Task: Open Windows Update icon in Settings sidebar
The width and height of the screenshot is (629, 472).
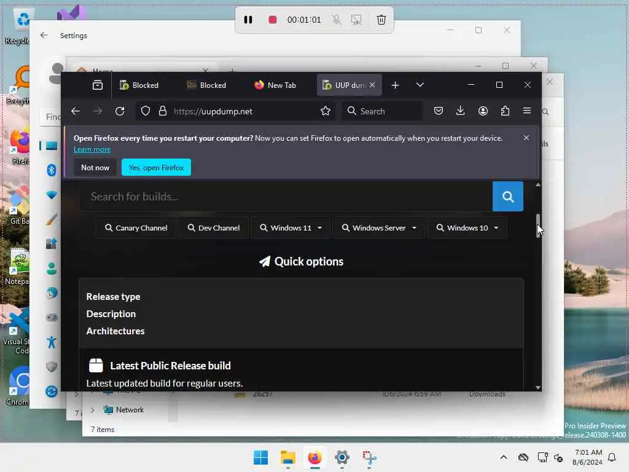Action: [x=52, y=391]
